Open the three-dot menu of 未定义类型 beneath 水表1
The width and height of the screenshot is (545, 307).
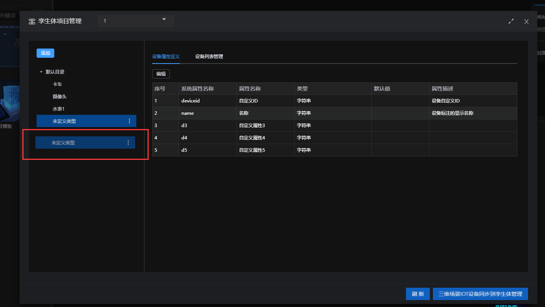coord(129,121)
